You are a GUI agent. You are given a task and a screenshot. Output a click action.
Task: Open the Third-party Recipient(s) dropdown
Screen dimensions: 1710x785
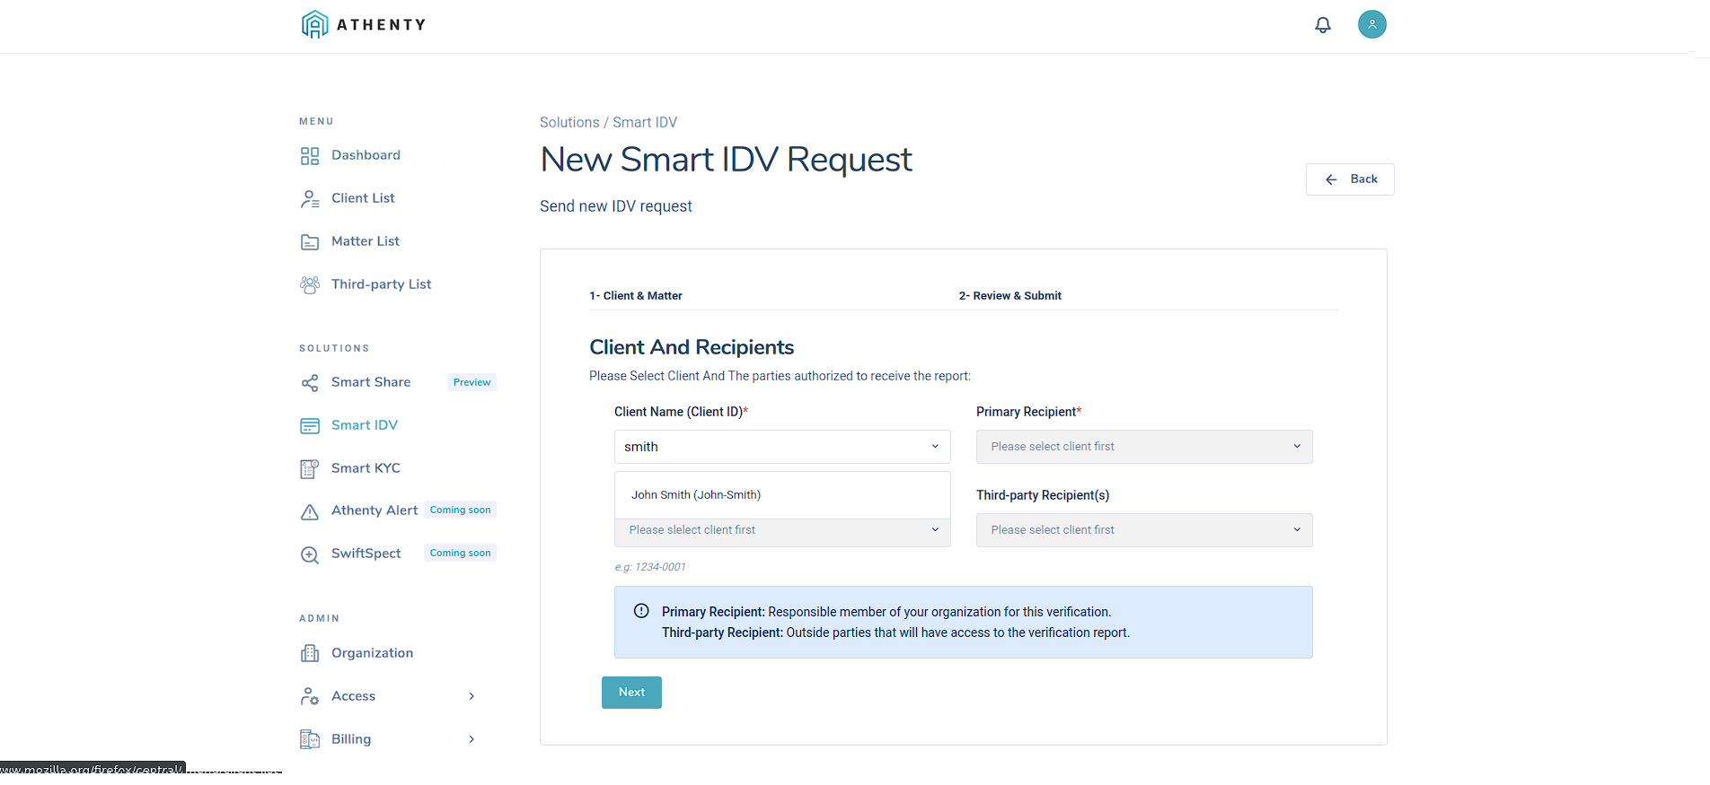pyautogui.click(x=1143, y=530)
